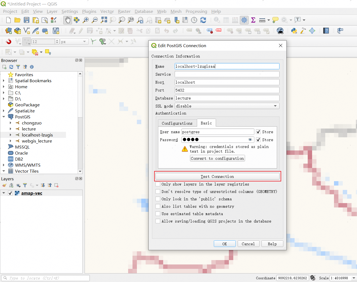Expand the Home tree item
This screenshot has width=357, height=282.
(x=4, y=87)
